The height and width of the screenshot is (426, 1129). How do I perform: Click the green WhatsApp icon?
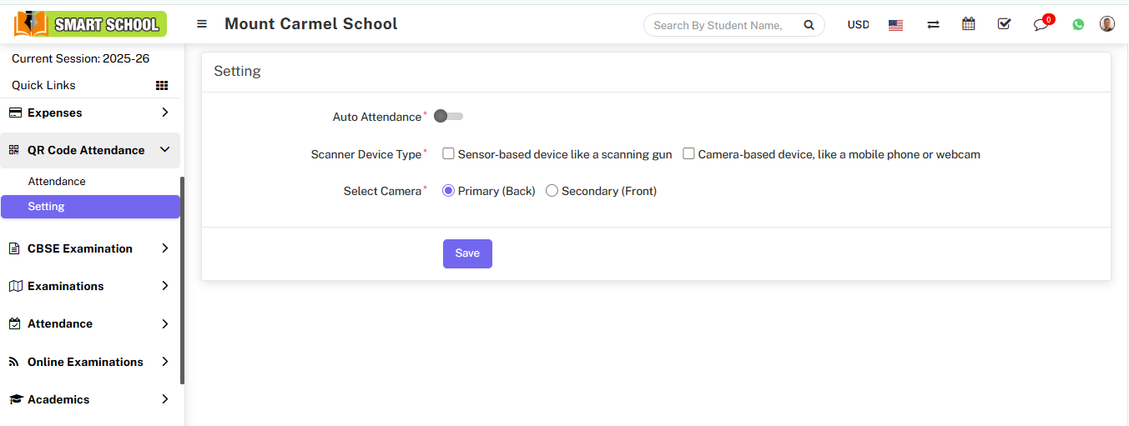1078,25
